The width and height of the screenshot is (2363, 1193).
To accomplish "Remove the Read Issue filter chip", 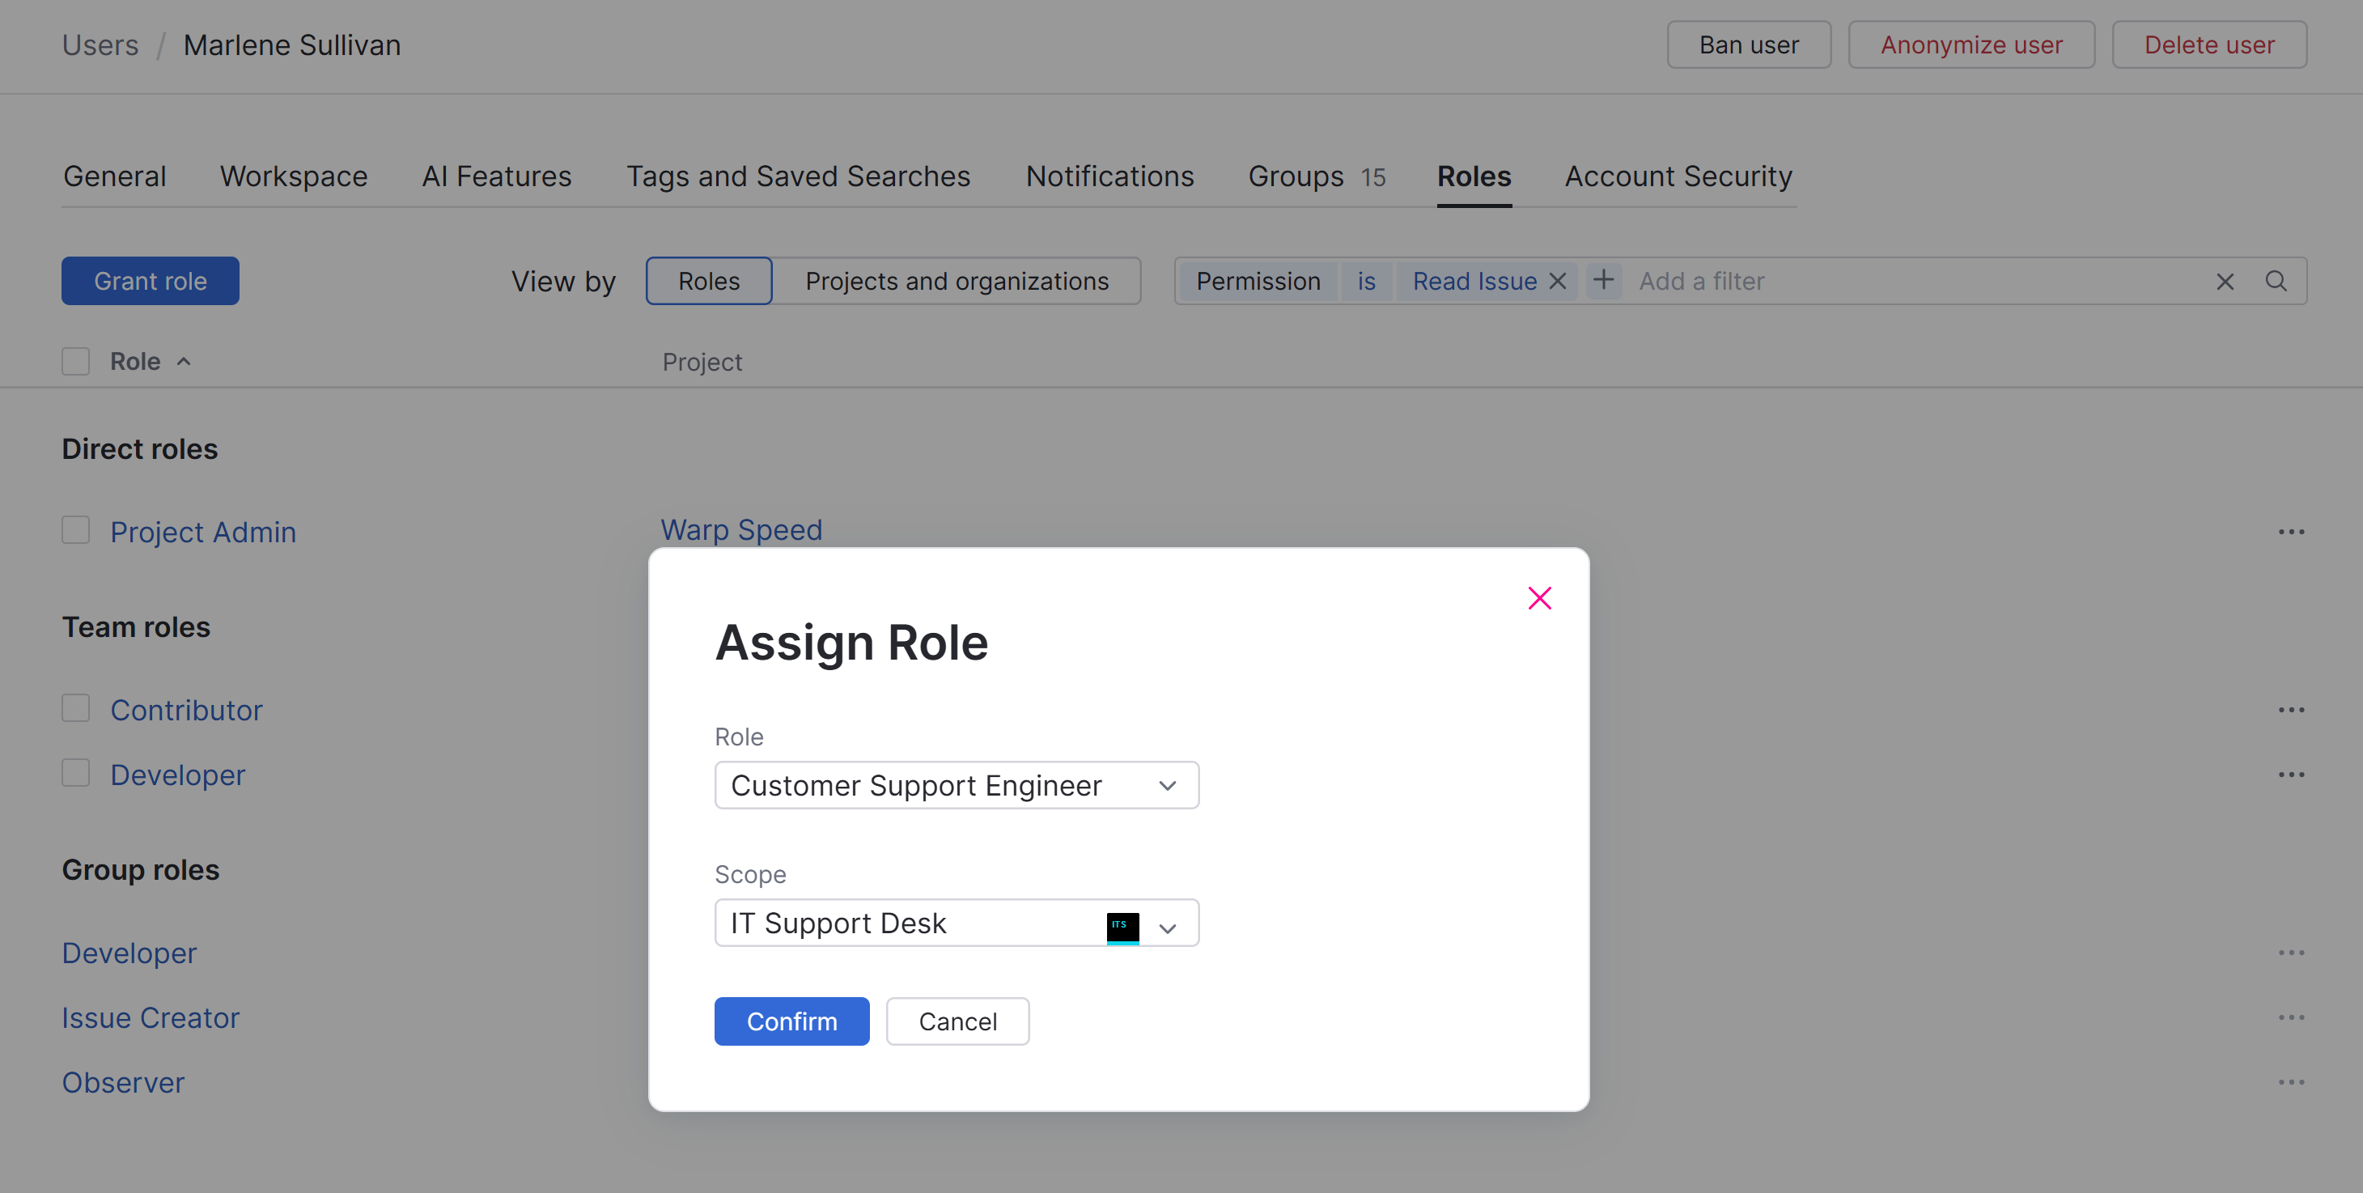I will click(x=1558, y=281).
